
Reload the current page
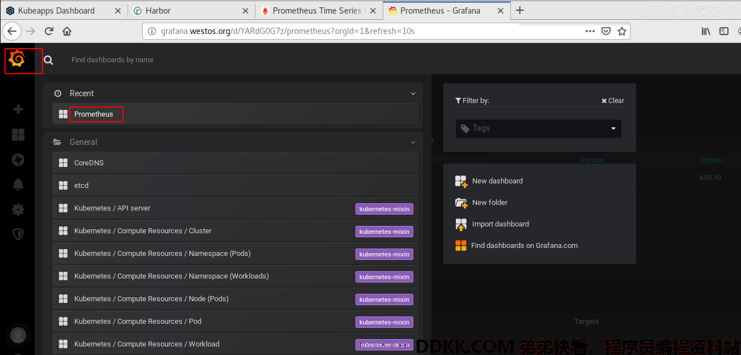click(x=49, y=31)
